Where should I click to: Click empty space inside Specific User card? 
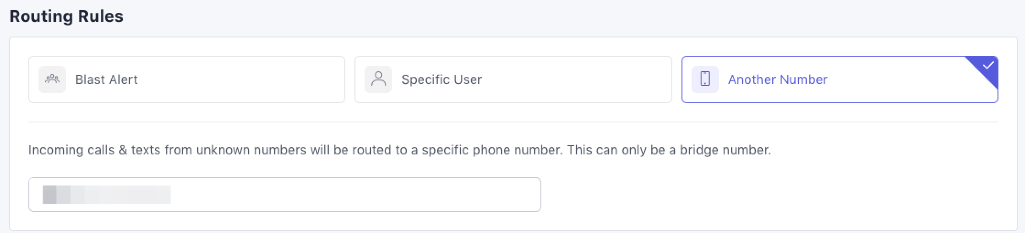tap(586, 79)
